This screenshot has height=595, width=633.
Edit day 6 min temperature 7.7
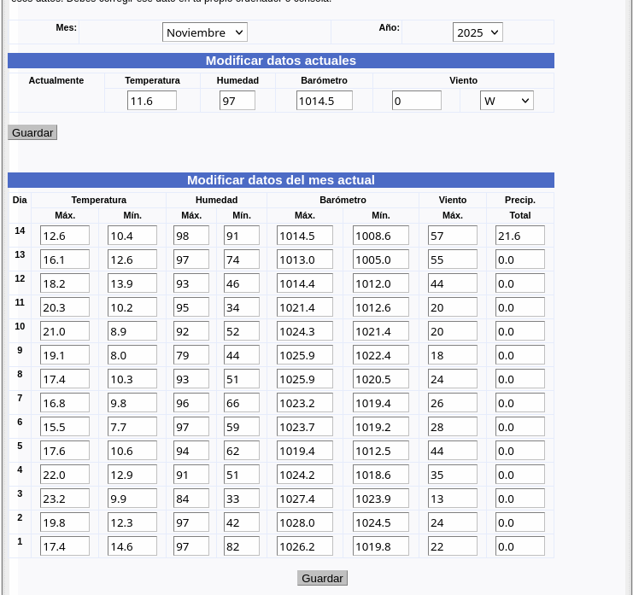pos(132,426)
